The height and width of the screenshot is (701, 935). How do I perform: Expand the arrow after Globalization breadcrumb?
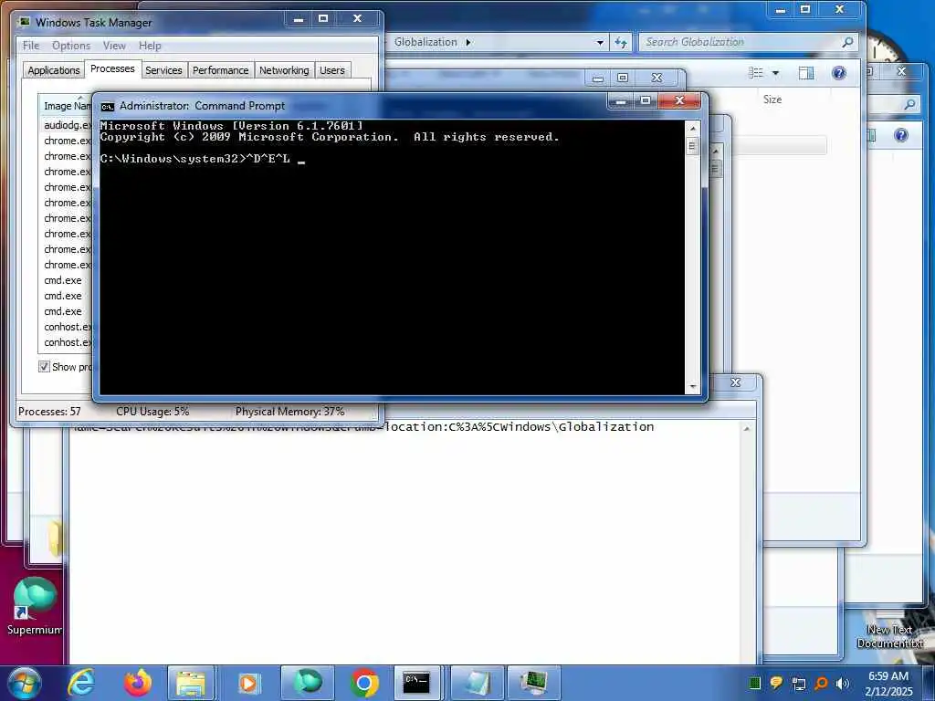click(468, 42)
